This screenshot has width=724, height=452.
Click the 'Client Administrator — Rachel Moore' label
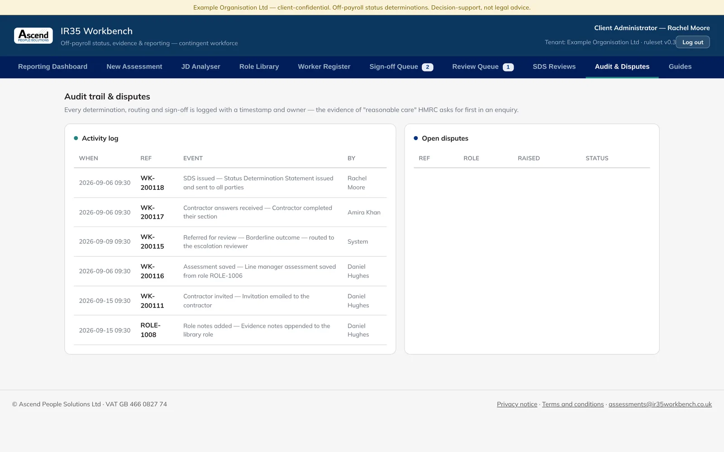click(x=652, y=28)
